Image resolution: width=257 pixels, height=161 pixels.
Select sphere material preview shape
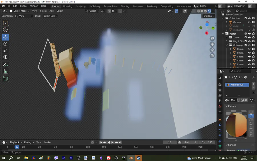click(251, 116)
